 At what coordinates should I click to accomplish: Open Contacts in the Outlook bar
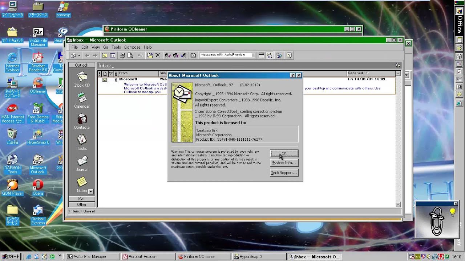82,121
